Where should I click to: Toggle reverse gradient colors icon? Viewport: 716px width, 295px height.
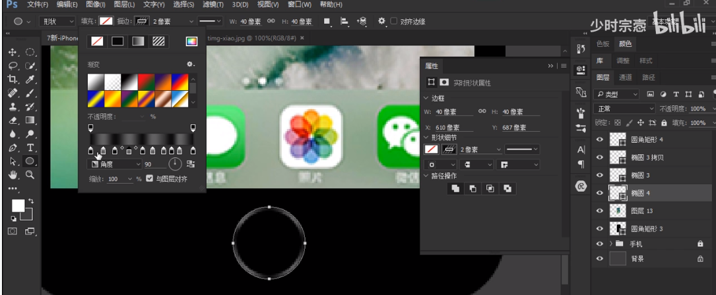click(191, 164)
